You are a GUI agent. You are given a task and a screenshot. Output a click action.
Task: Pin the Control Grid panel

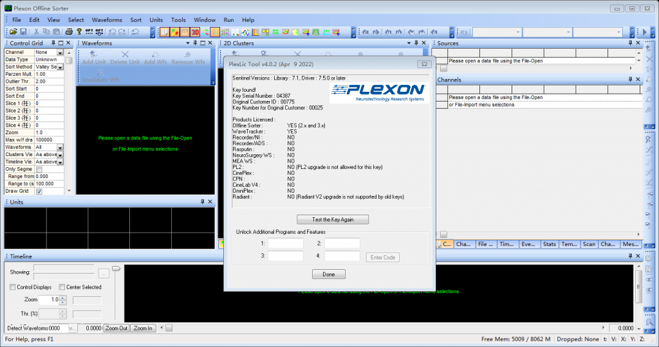pyautogui.click(x=53, y=43)
